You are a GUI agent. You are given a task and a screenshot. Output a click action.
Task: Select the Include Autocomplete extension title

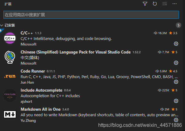(42, 90)
